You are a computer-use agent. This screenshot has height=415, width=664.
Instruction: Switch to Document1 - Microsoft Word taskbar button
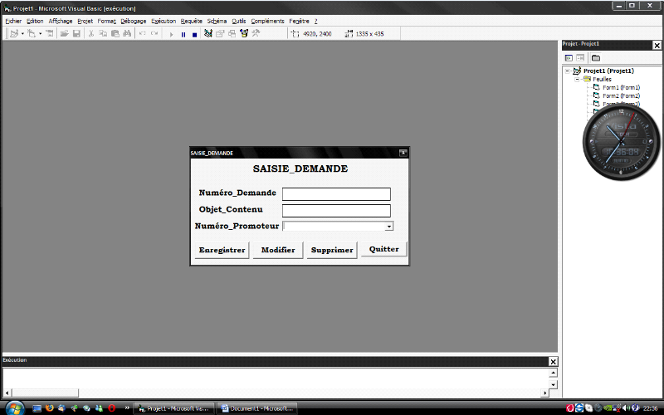tap(257, 408)
